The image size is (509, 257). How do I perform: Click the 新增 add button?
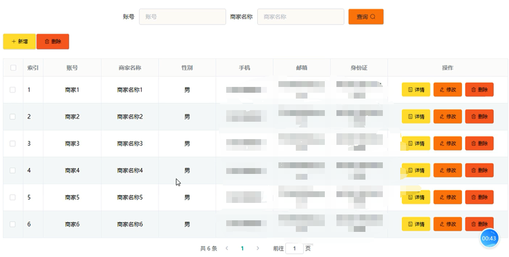19,42
